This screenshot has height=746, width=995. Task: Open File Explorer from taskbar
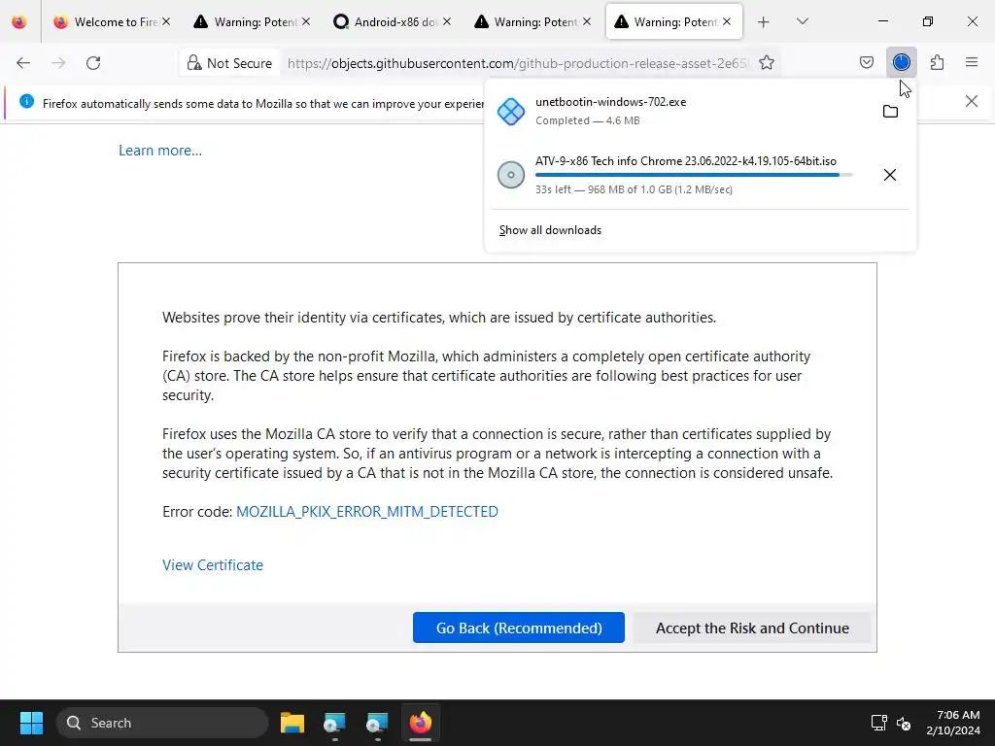[x=292, y=723]
